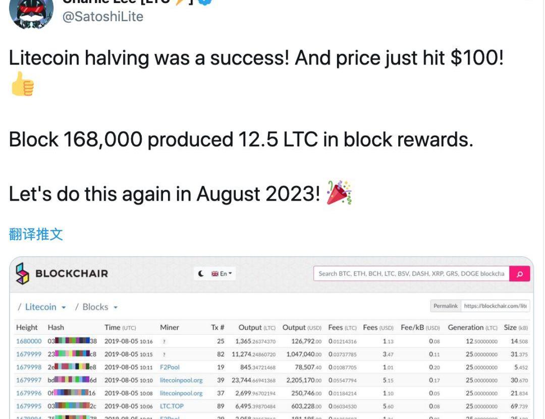Click the SatoshiLite profile avatar
The height and width of the screenshot is (419, 545).
click(x=31, y=13)
